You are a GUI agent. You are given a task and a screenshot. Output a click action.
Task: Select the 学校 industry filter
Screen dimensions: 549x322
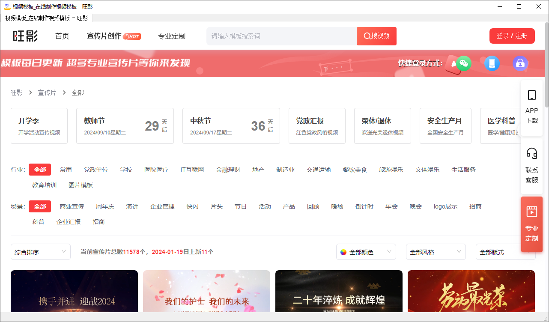point(126,169)
